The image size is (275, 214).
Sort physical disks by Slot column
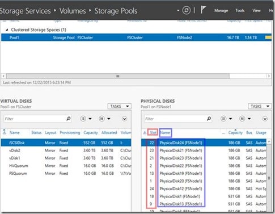pos(153,133)
